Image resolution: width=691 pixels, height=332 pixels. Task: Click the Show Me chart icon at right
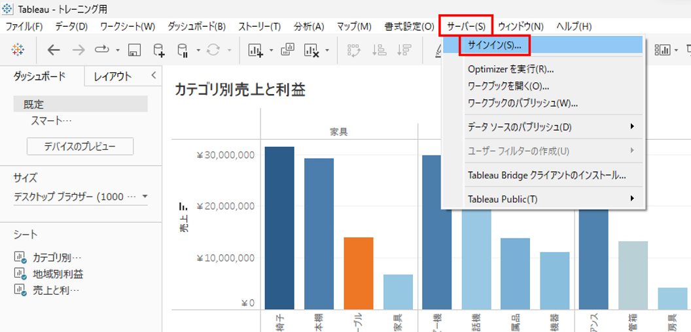tap(662, 50)
